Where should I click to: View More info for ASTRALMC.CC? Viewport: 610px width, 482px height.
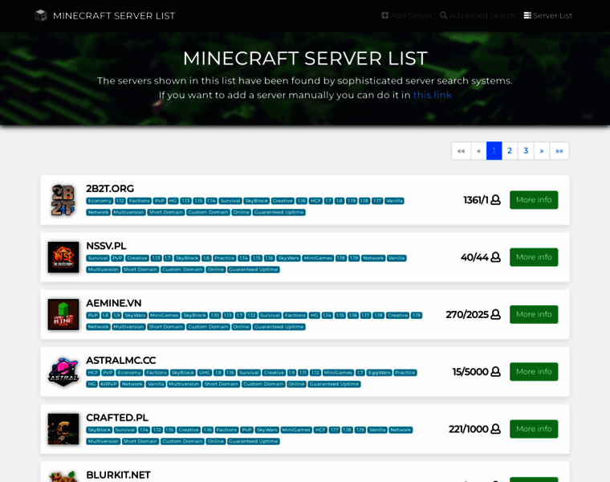[x=534, y=372]
